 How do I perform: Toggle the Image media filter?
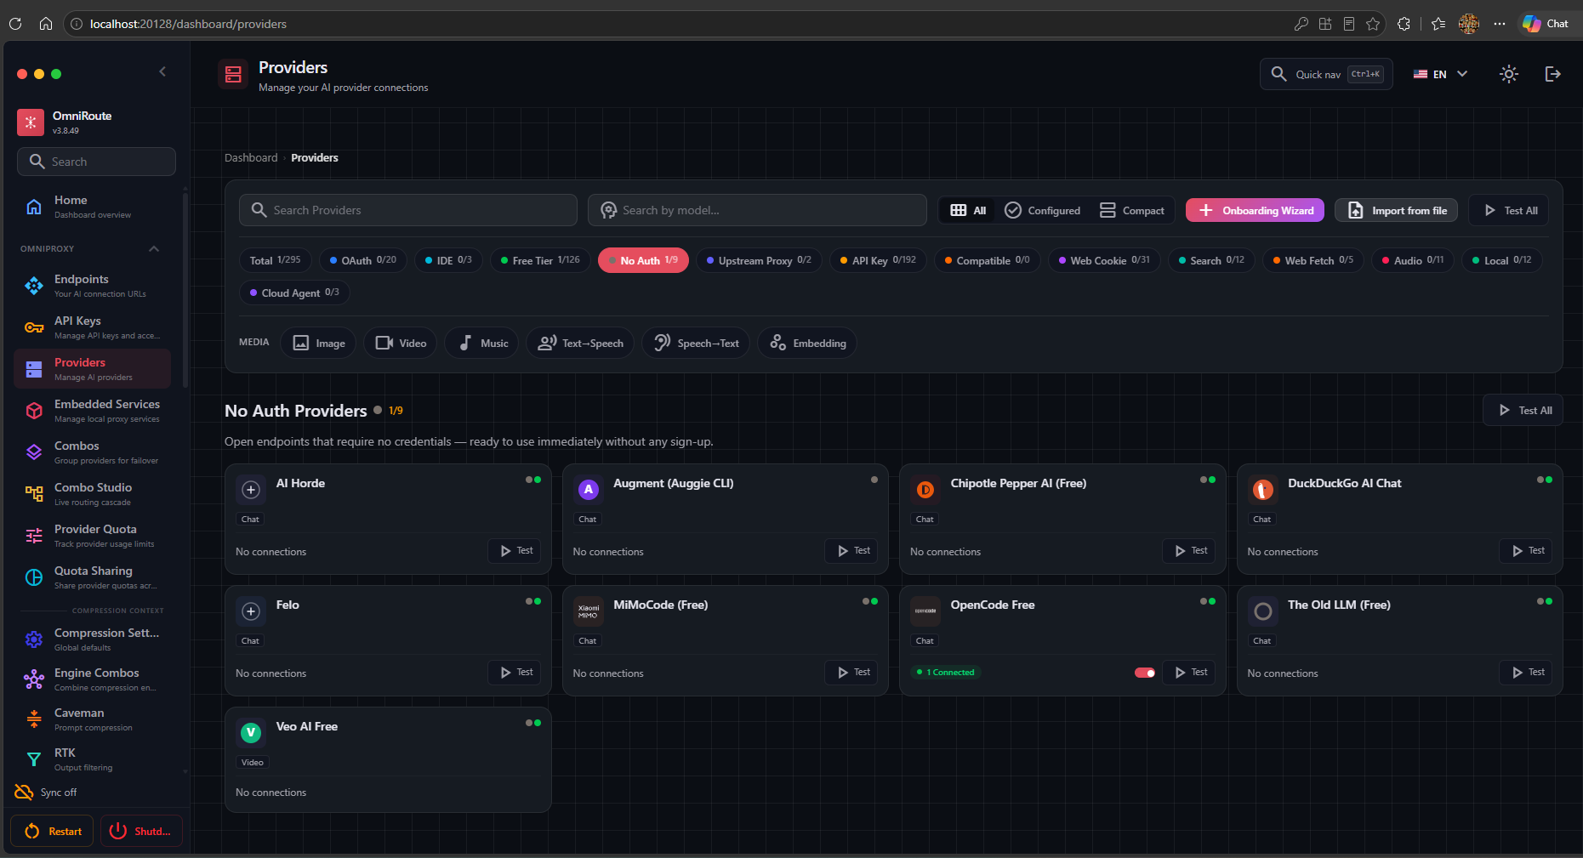click(318, 344)
